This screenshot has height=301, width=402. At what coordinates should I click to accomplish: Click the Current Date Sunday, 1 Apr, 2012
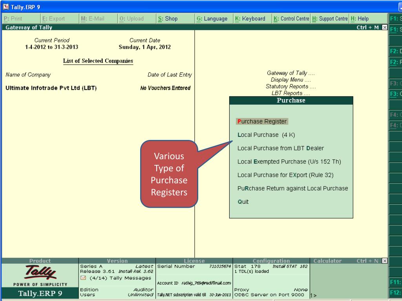tap(144, 47)
